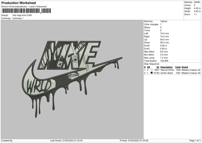The height and width of the screenshot is (143, 202).
Task: Click the stitch count 24492
Action: coord(197,2)
